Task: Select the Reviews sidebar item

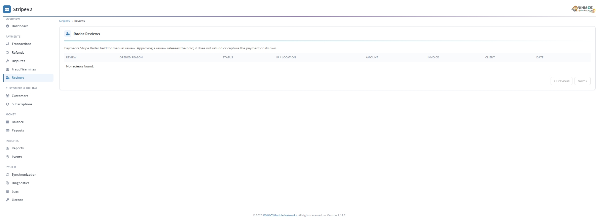Action: click(x=28, y=78)
